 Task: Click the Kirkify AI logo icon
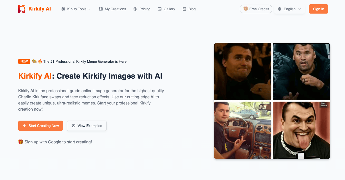tap(22, 9)
